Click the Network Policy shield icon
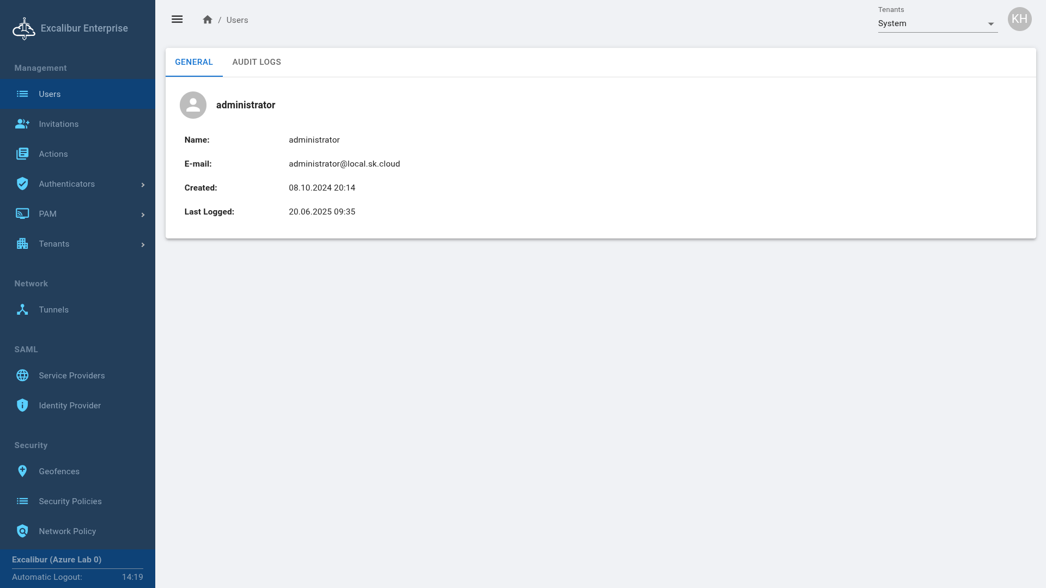 point(22,531)
